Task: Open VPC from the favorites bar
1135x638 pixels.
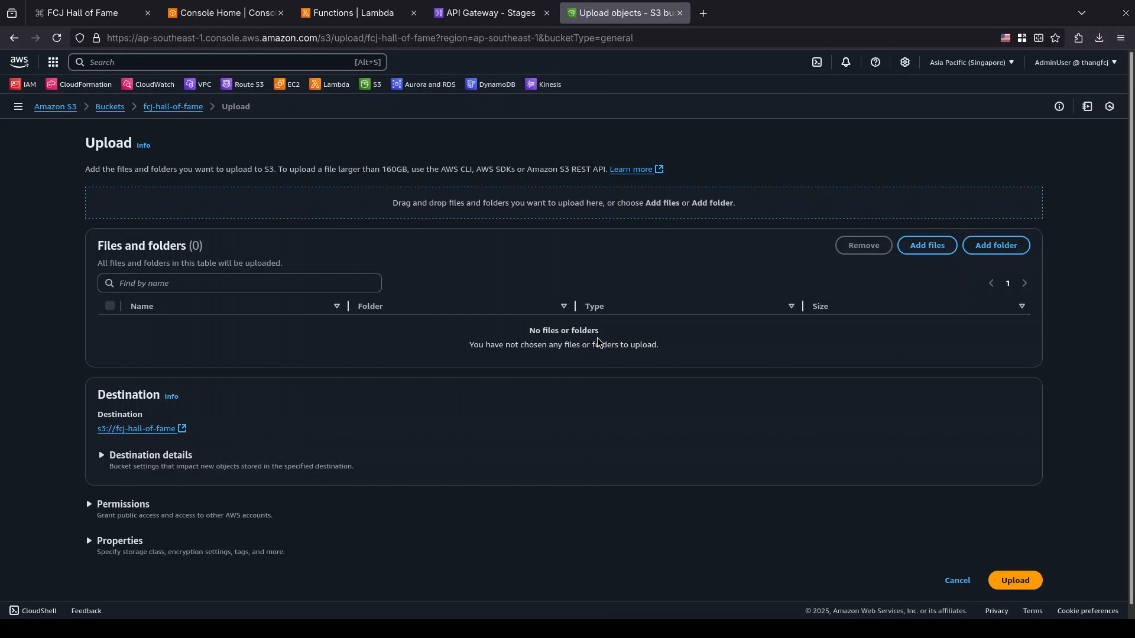Action: [197, 84]
